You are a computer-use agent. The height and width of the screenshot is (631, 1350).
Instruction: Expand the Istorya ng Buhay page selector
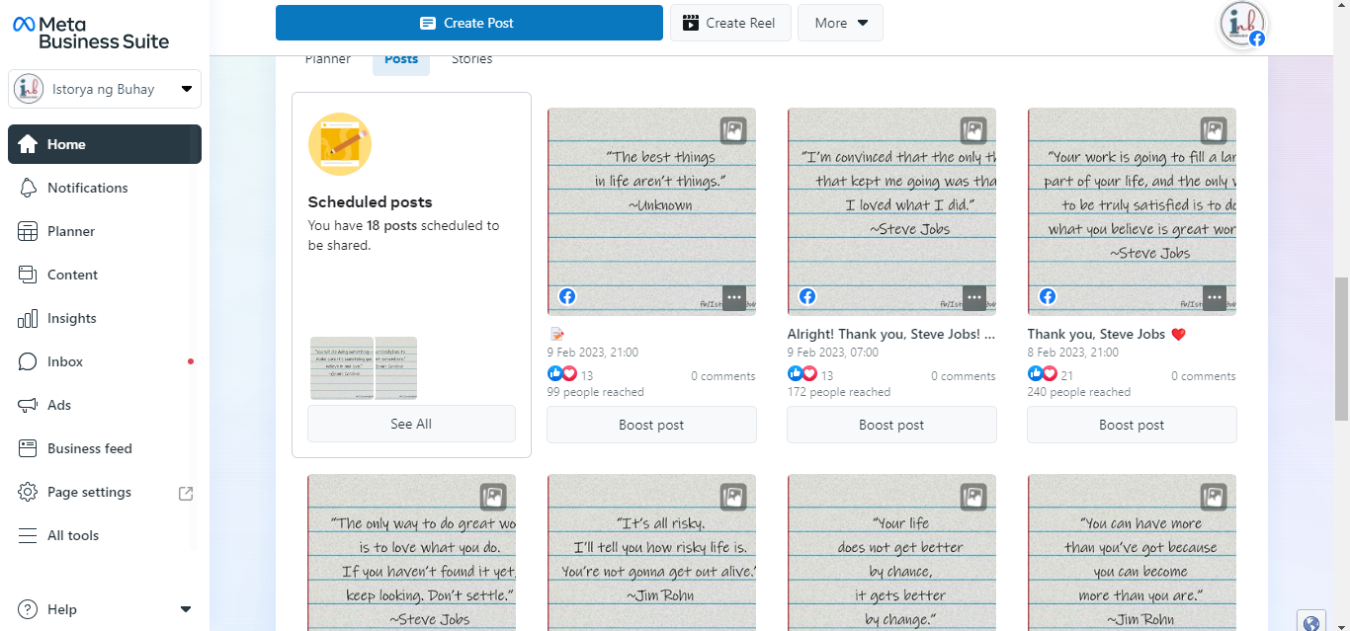(x=105, y=89)
